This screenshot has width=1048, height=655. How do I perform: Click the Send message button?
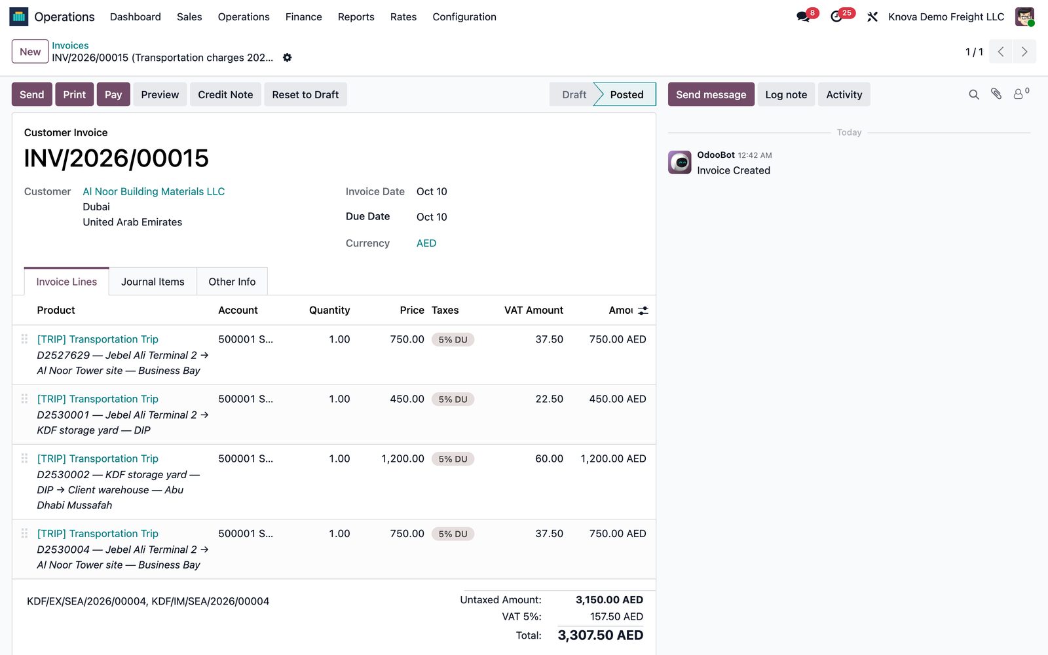pyautogui.click(x=711, y=94)
